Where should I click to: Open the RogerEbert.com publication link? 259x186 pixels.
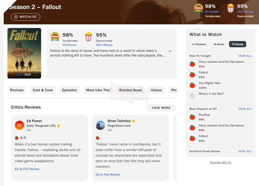(119, 126)
